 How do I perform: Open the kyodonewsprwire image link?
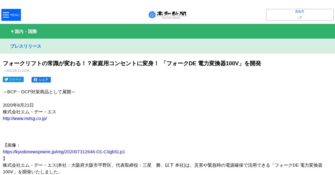coord(64,152)
